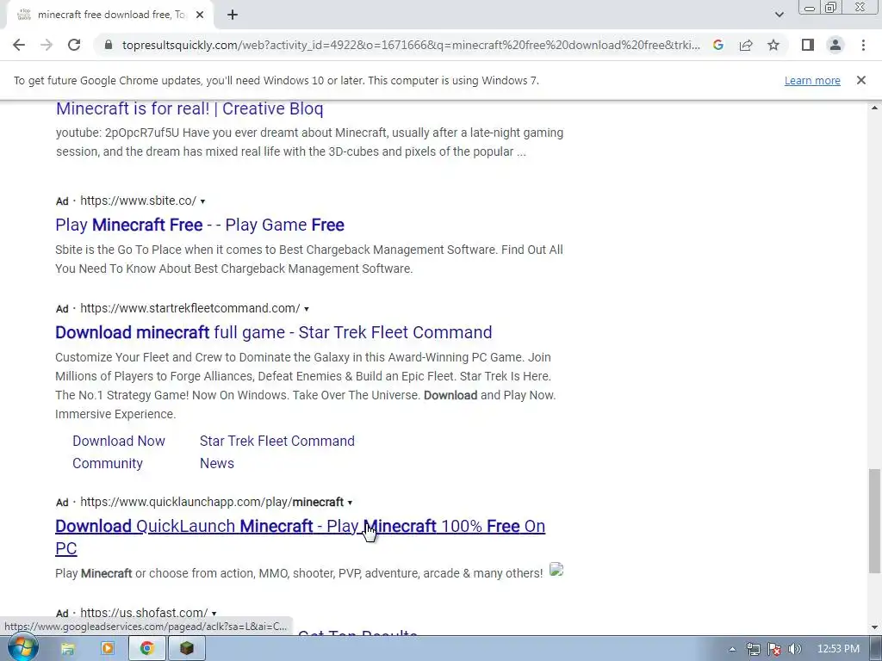Click the Action Center flag tray icon

774,649
